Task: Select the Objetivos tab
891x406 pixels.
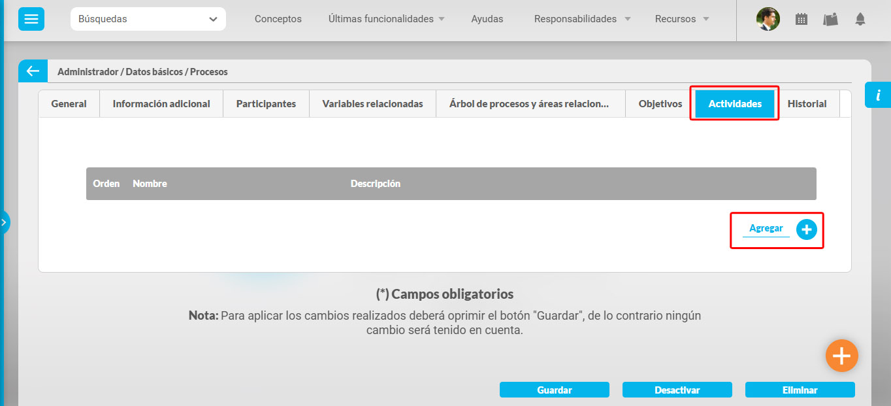Action: pyautogui.click(x=660, y=104)
